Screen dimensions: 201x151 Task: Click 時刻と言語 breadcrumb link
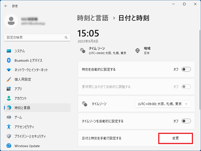pos(93,18)
